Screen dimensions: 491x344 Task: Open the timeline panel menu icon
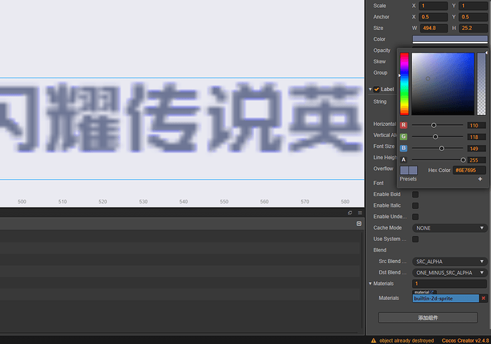(x=360, y=213)
